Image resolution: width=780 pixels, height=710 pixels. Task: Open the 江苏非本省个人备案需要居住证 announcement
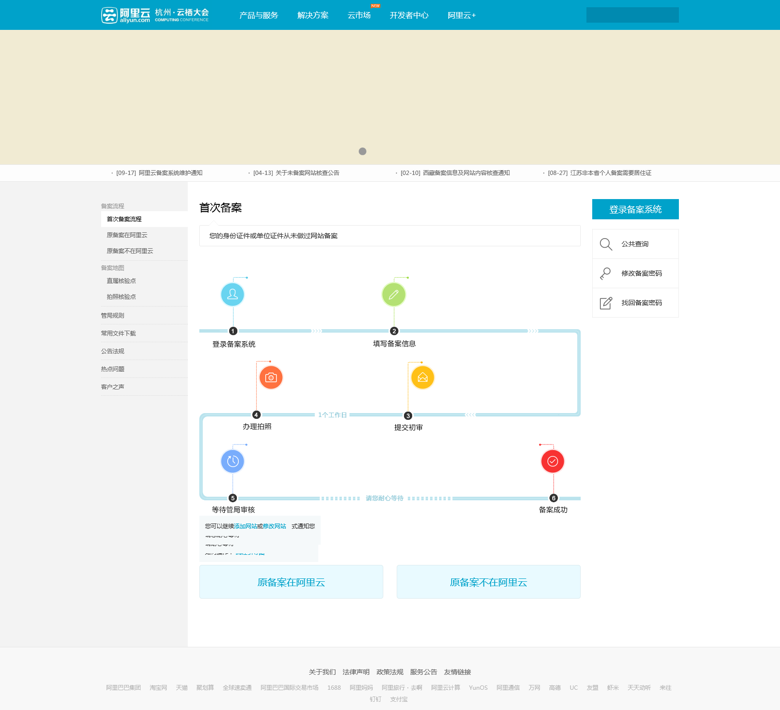click(611, 173)
